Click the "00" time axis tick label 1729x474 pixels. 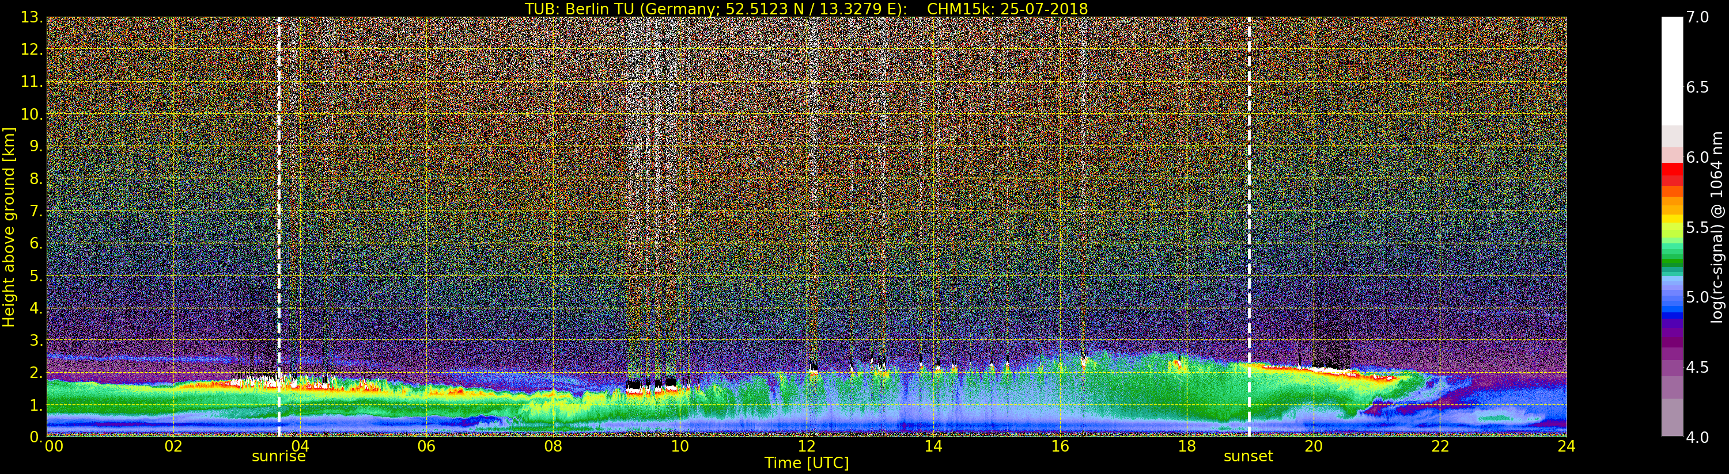point(54,446)
